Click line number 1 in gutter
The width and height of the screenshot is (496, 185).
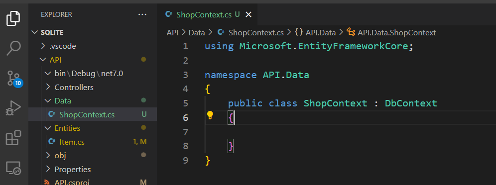(x=185, y=46)
